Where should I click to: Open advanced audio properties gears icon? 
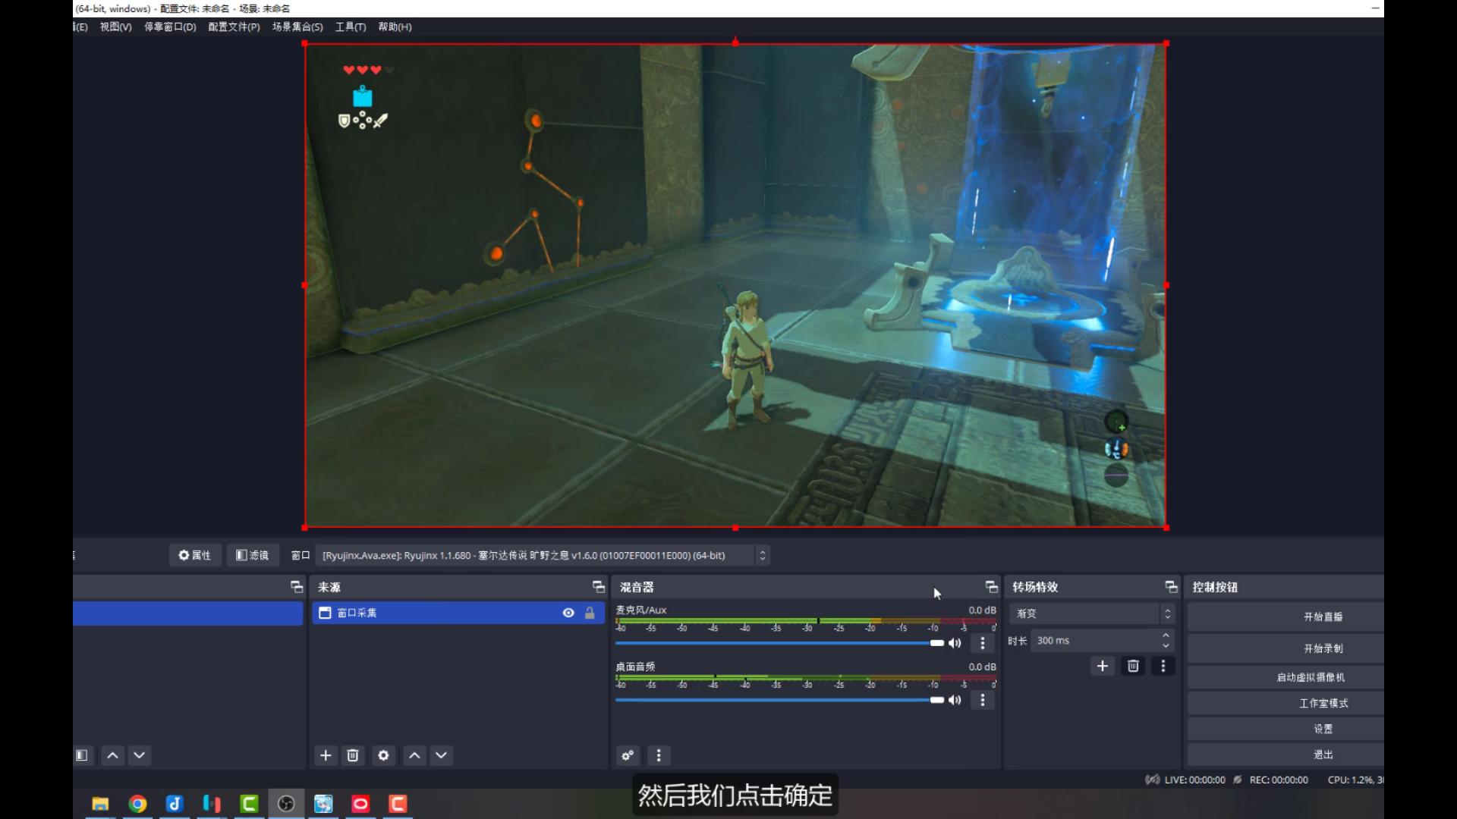tap(628, 755)
